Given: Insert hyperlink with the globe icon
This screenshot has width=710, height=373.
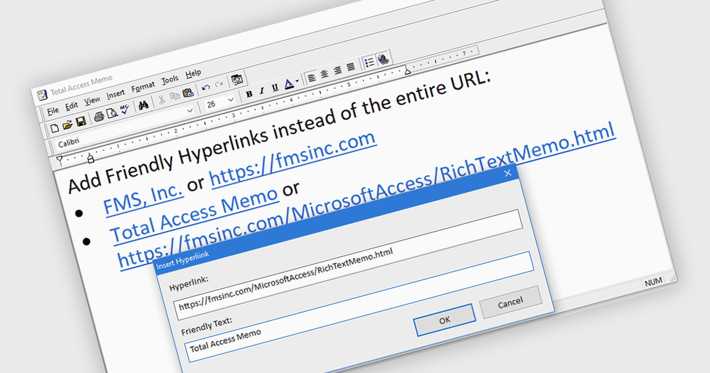Looking at the screenshot, I should point(383,59).
